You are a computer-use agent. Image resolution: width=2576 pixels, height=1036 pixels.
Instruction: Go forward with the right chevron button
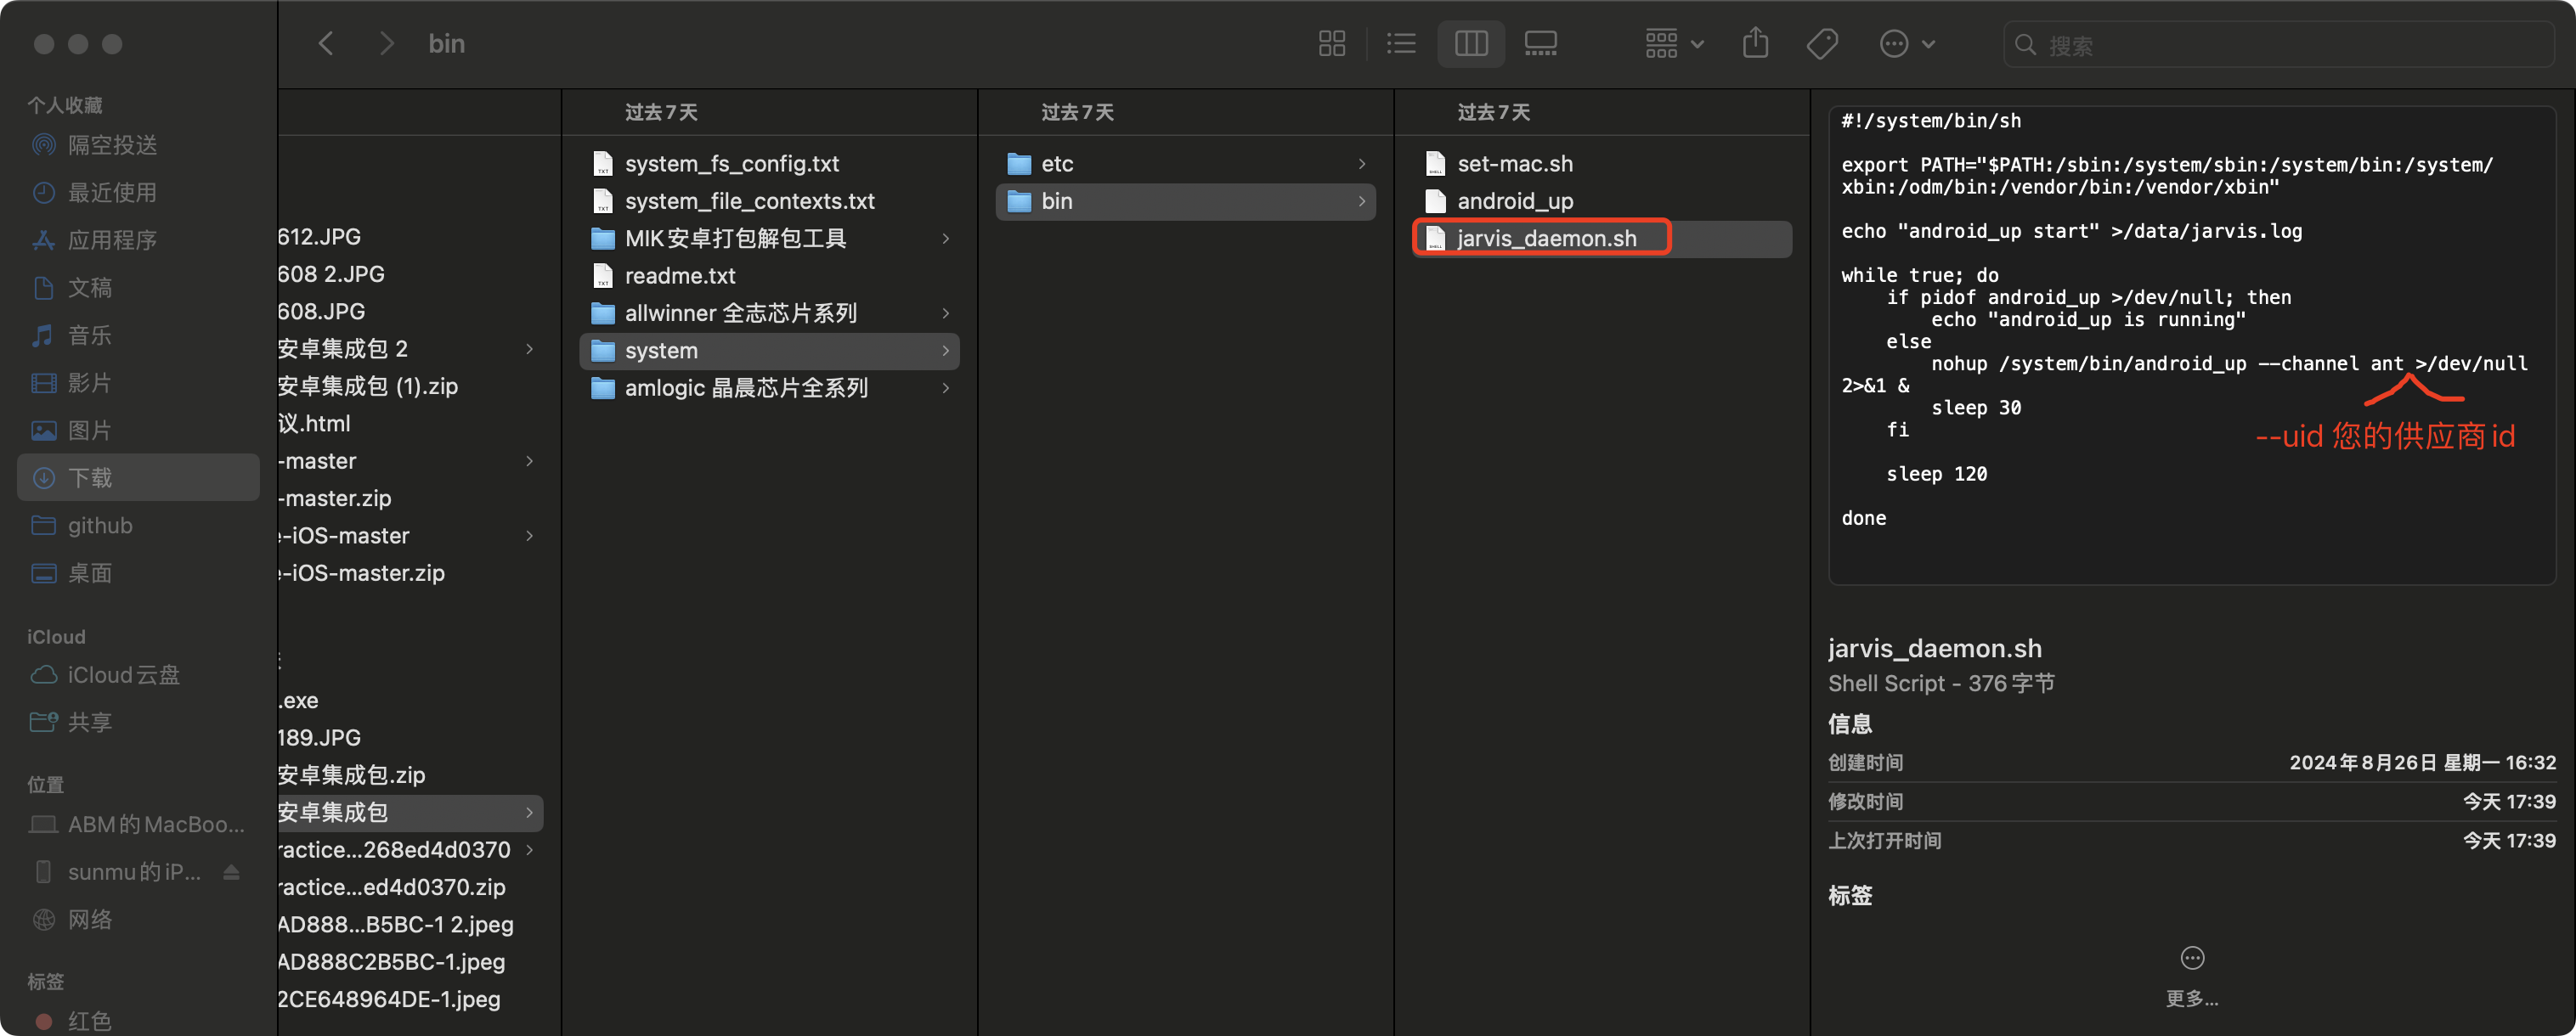click(387, 44)
